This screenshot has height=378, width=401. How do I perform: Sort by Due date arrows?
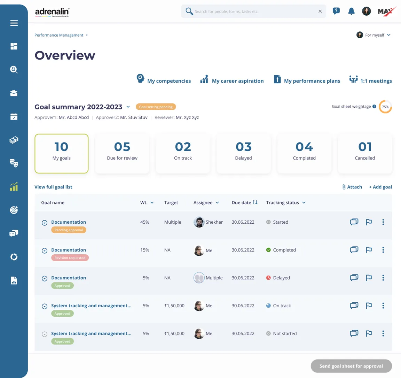pyautogui.click(x=255, y=202)
